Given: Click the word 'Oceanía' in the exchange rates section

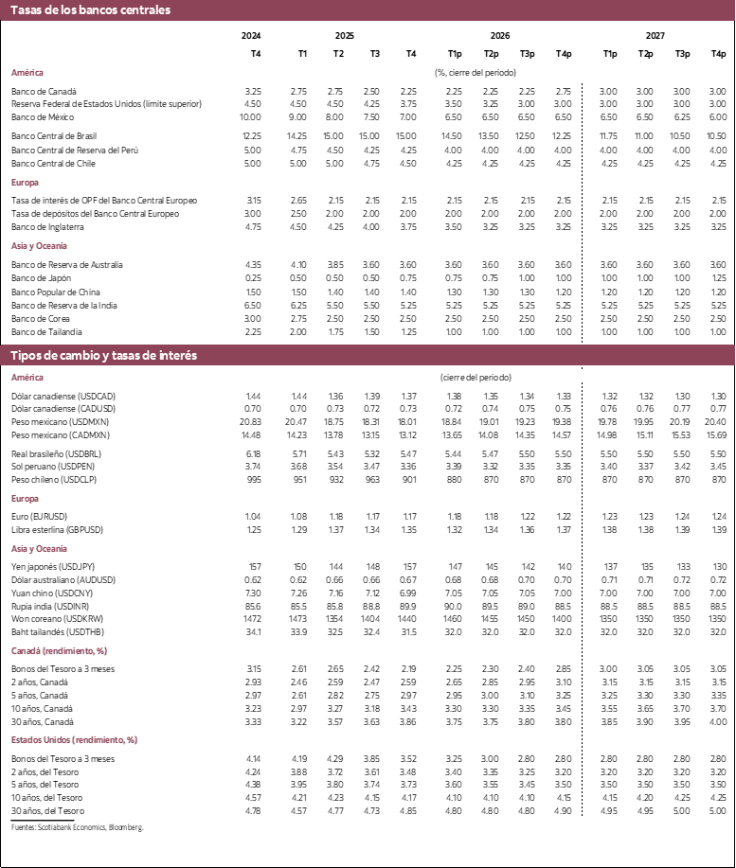Looking at the screenshot, I should 52,549.
